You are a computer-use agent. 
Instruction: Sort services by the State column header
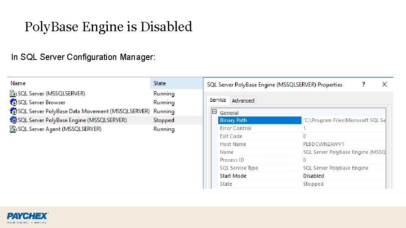(x=176, y=83)
